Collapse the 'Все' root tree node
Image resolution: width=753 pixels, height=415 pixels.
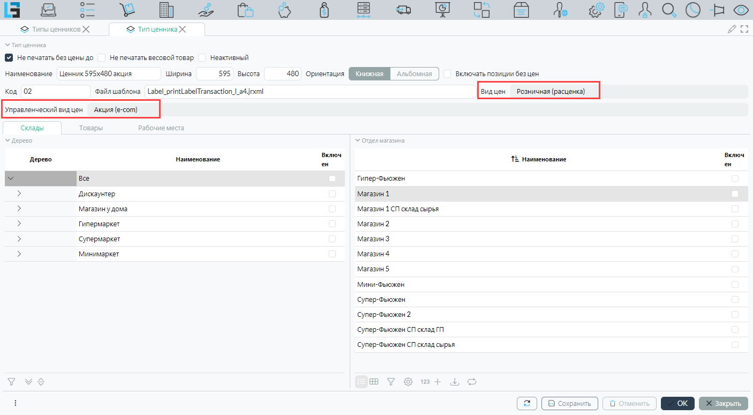click(11, 179)
